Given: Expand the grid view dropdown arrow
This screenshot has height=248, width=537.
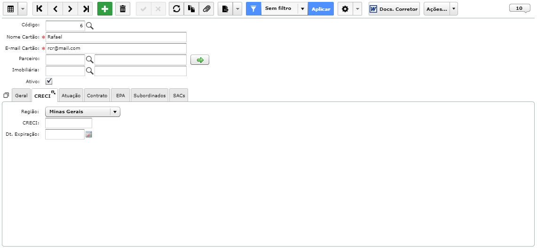Looking at the screenshot, I should [23, 9].
